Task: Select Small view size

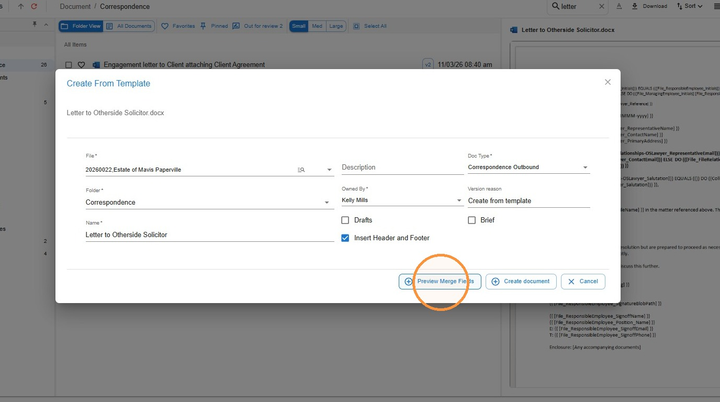Action: coord(299,26)
